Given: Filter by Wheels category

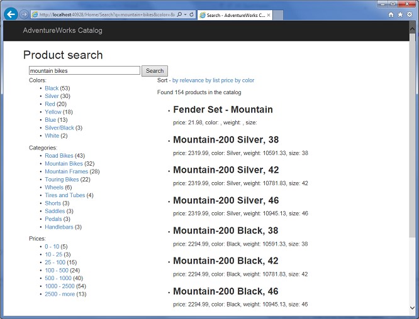Looking at the screenshot, I should click(54, 188).
